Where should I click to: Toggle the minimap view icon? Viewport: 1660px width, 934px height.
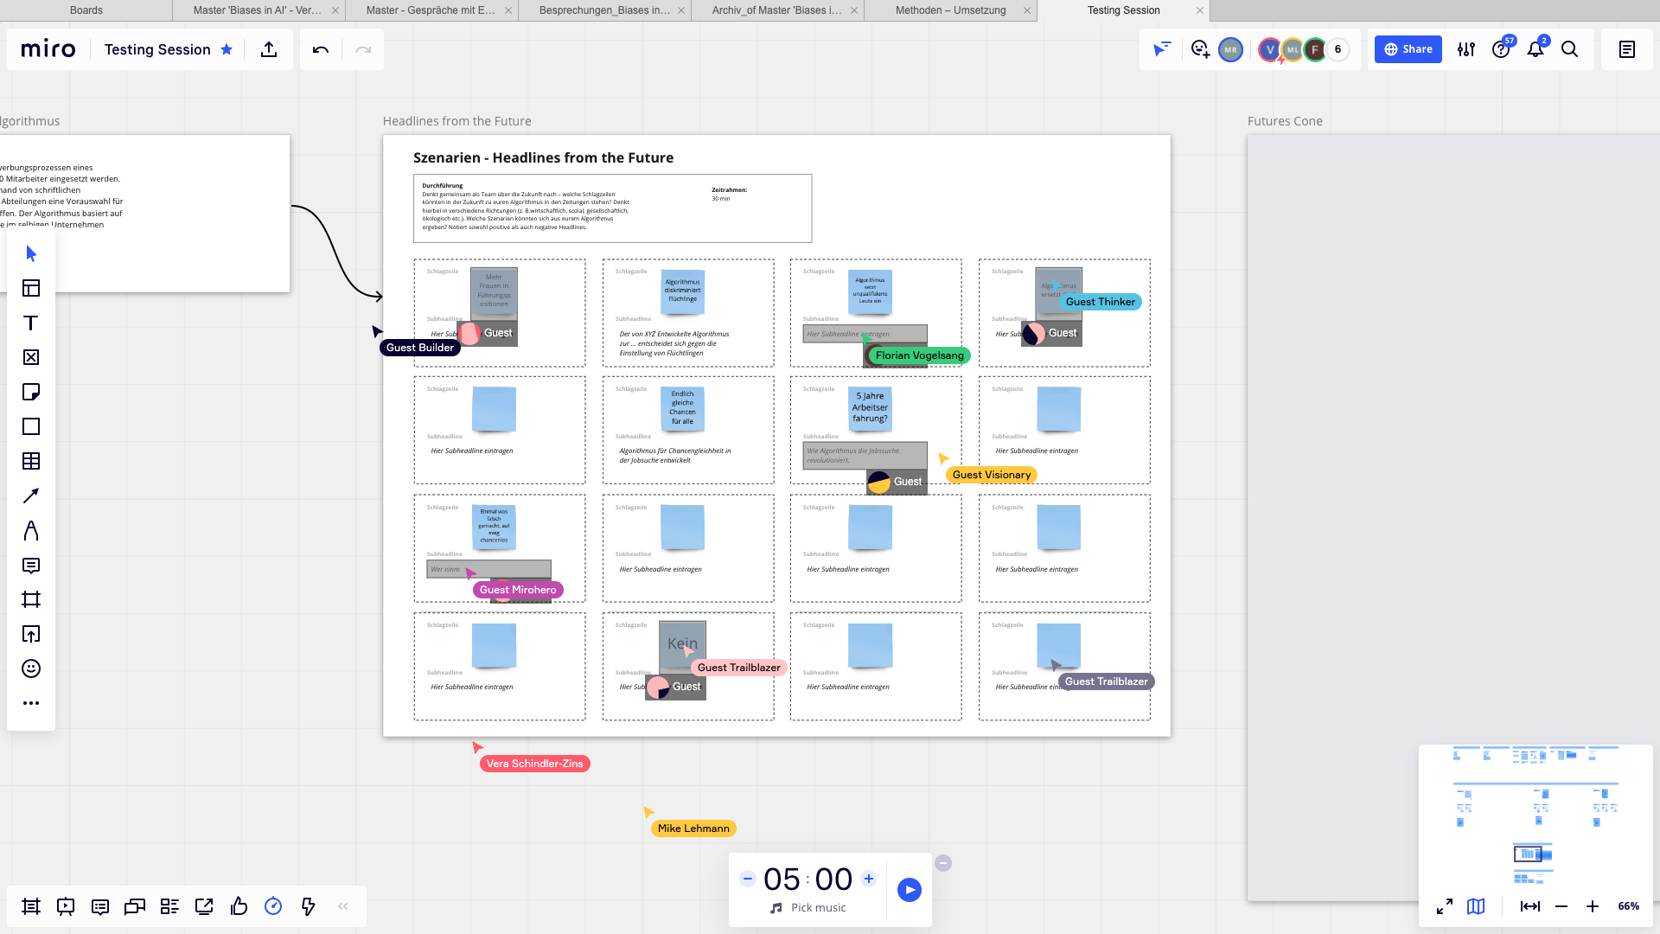click(x=1476, y=906)
